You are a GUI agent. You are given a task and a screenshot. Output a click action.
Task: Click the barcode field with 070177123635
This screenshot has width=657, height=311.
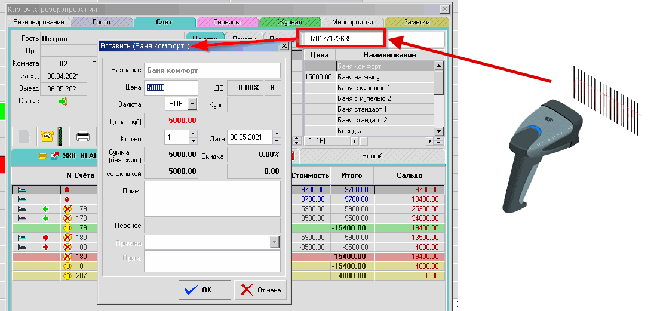pos(343,39)
